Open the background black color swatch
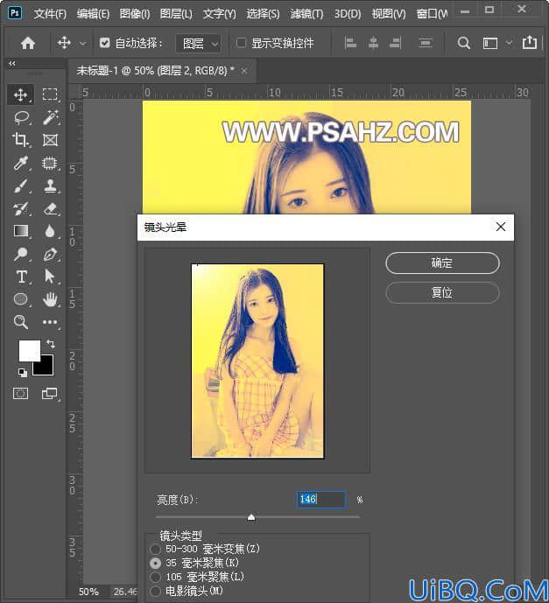Screen dimensions: 549x603 (45, 366)
